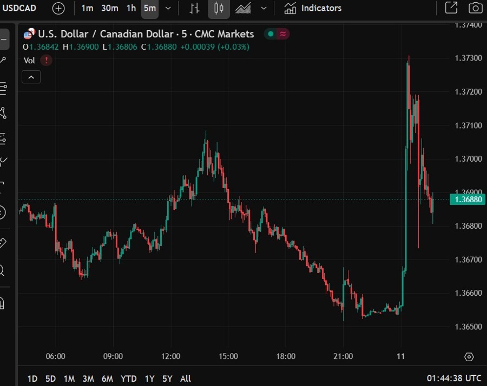487x386 pixels.
Task: Open chart settings gear on the time axis
Action: (469, 357)
